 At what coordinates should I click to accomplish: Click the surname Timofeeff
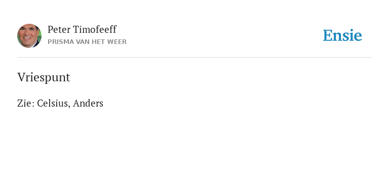95,29
